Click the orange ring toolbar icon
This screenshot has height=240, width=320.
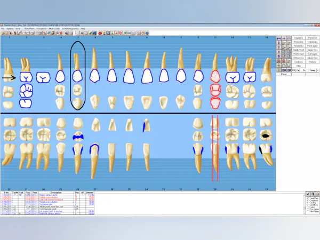[x=142, y=33]
